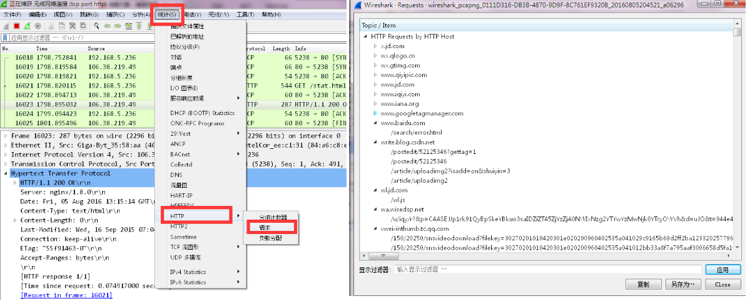Expand the Content-Length header line
This screenshot has width=750, height=306.
point(15,220)
